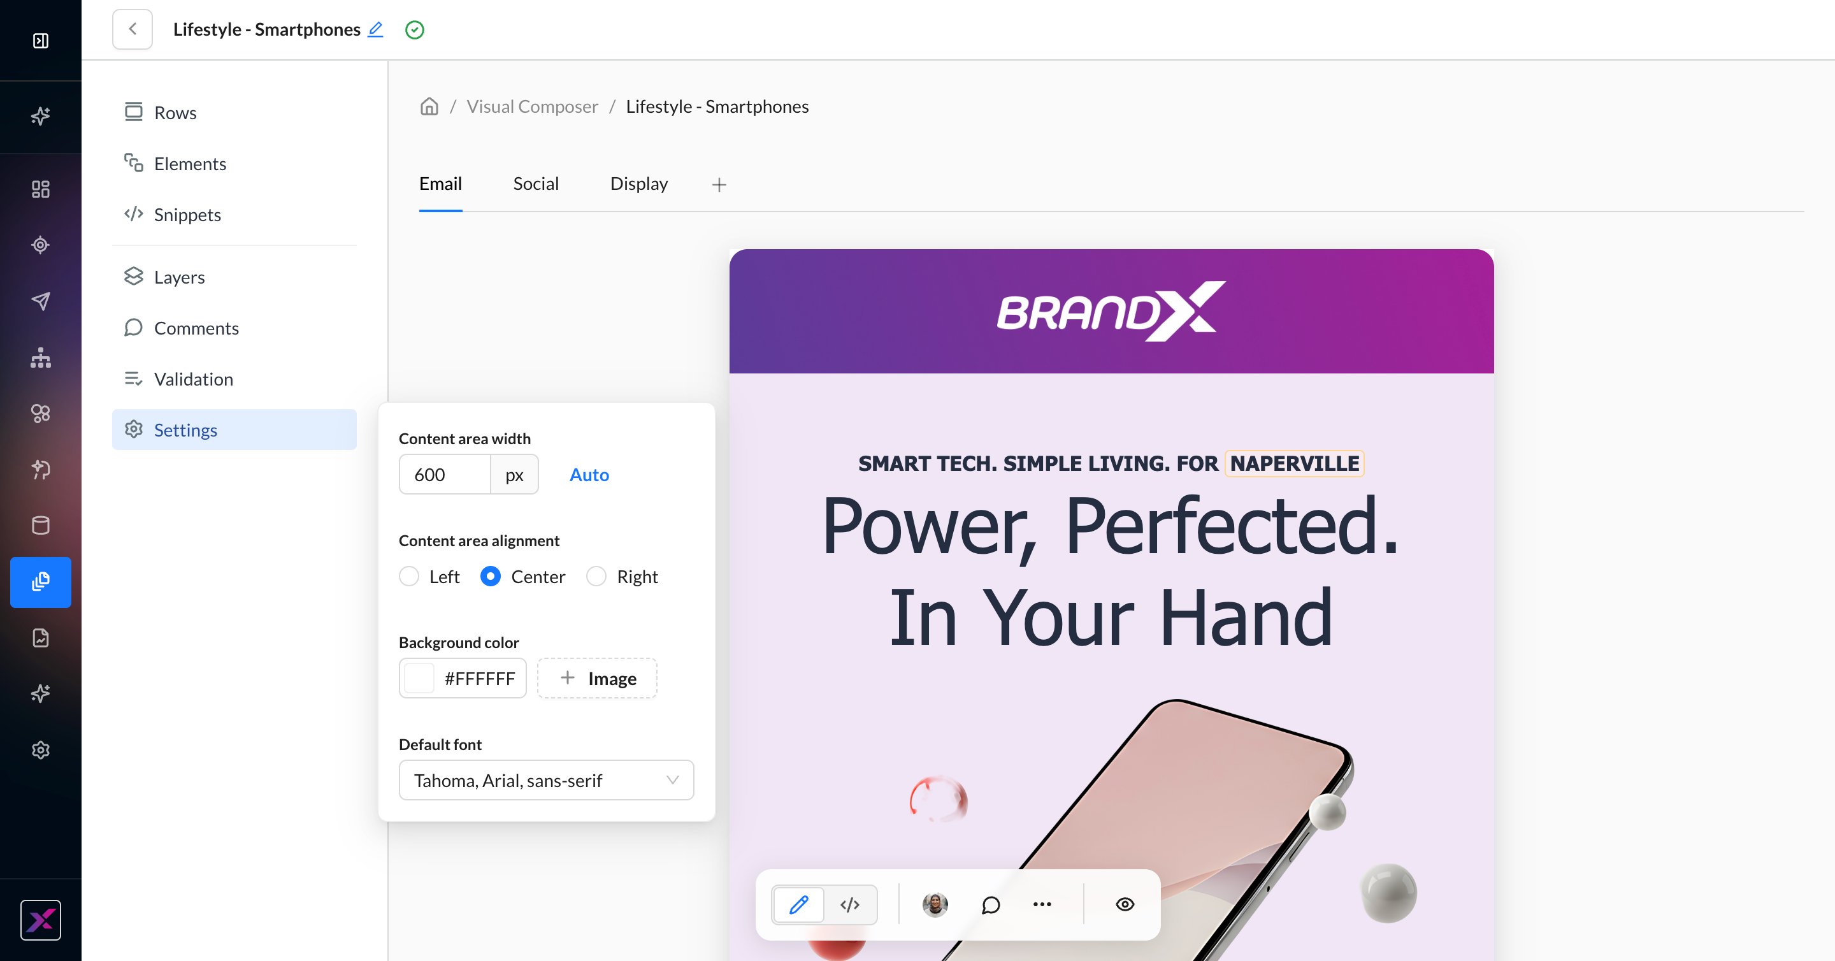Viewport: 1835px width, 961px height.
Task: Click the #FFFFFF hex color value
Action: click(479, 679)
